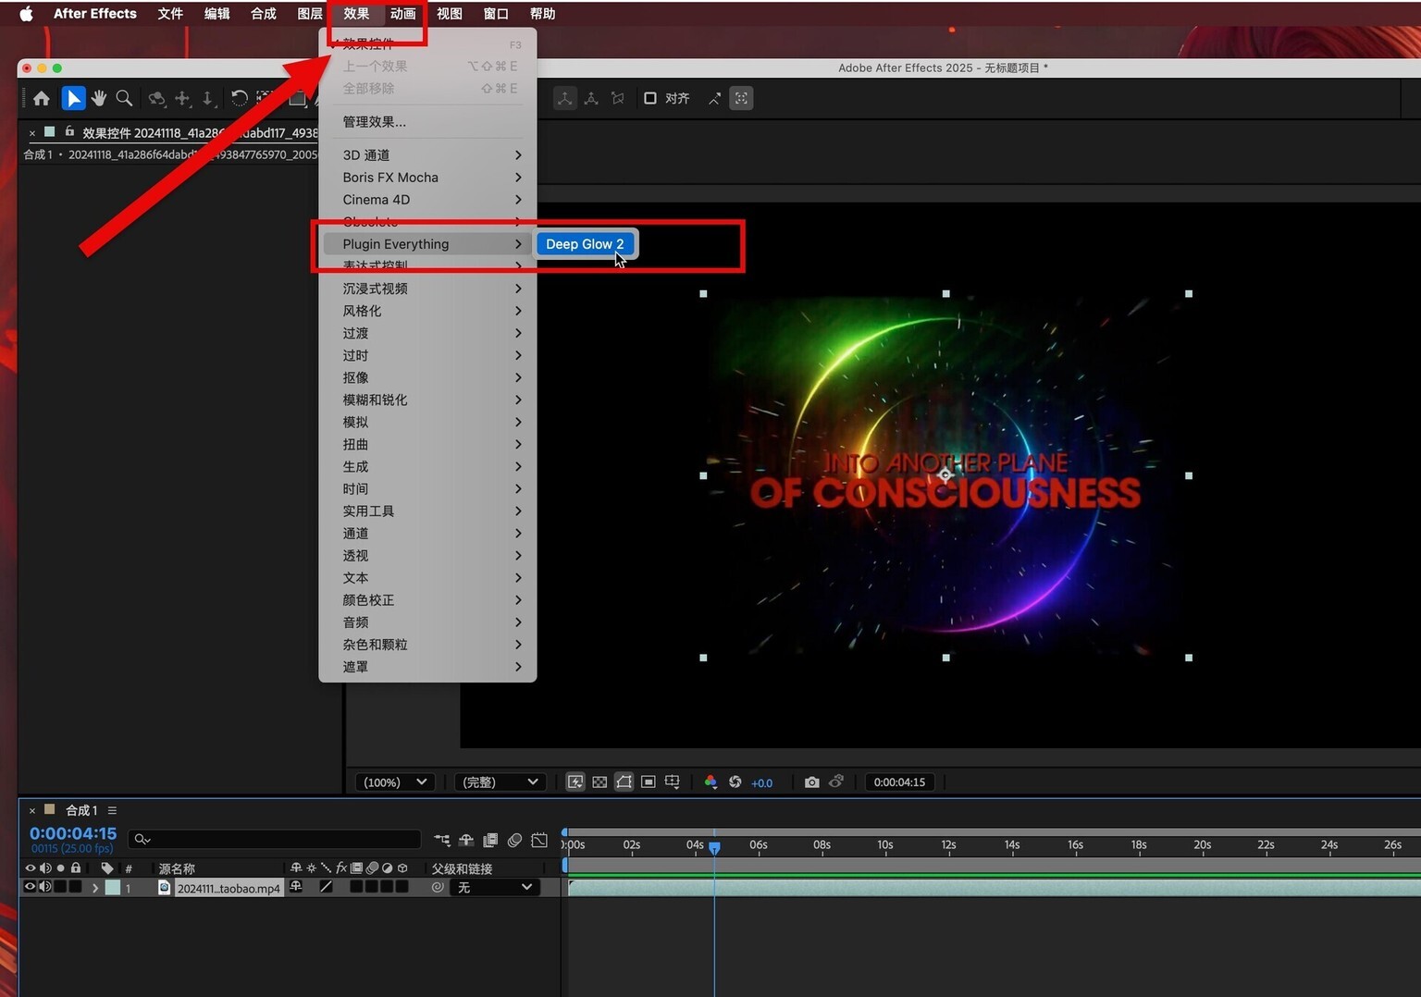The height and width of the screenshot is (997, 1421).
Task: Enable the 对齐 snapping checkbox
Action: click(650, 98)
